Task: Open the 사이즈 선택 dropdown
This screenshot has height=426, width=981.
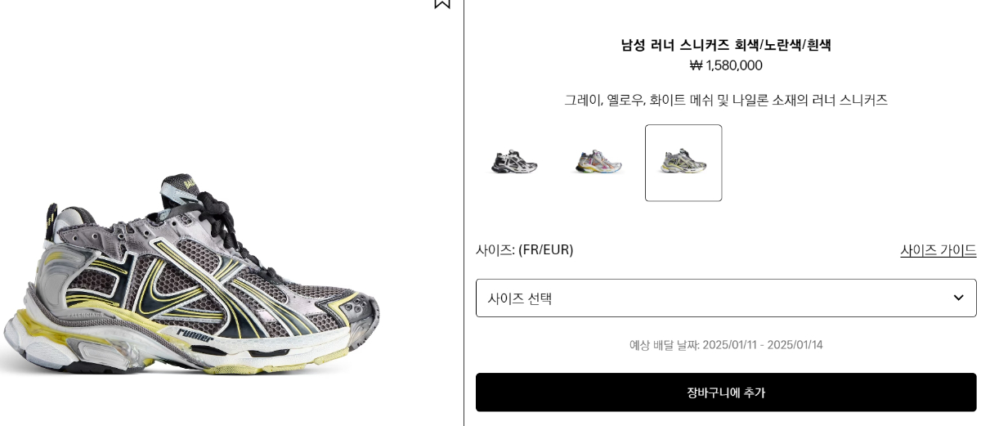Action: (726, 298)
